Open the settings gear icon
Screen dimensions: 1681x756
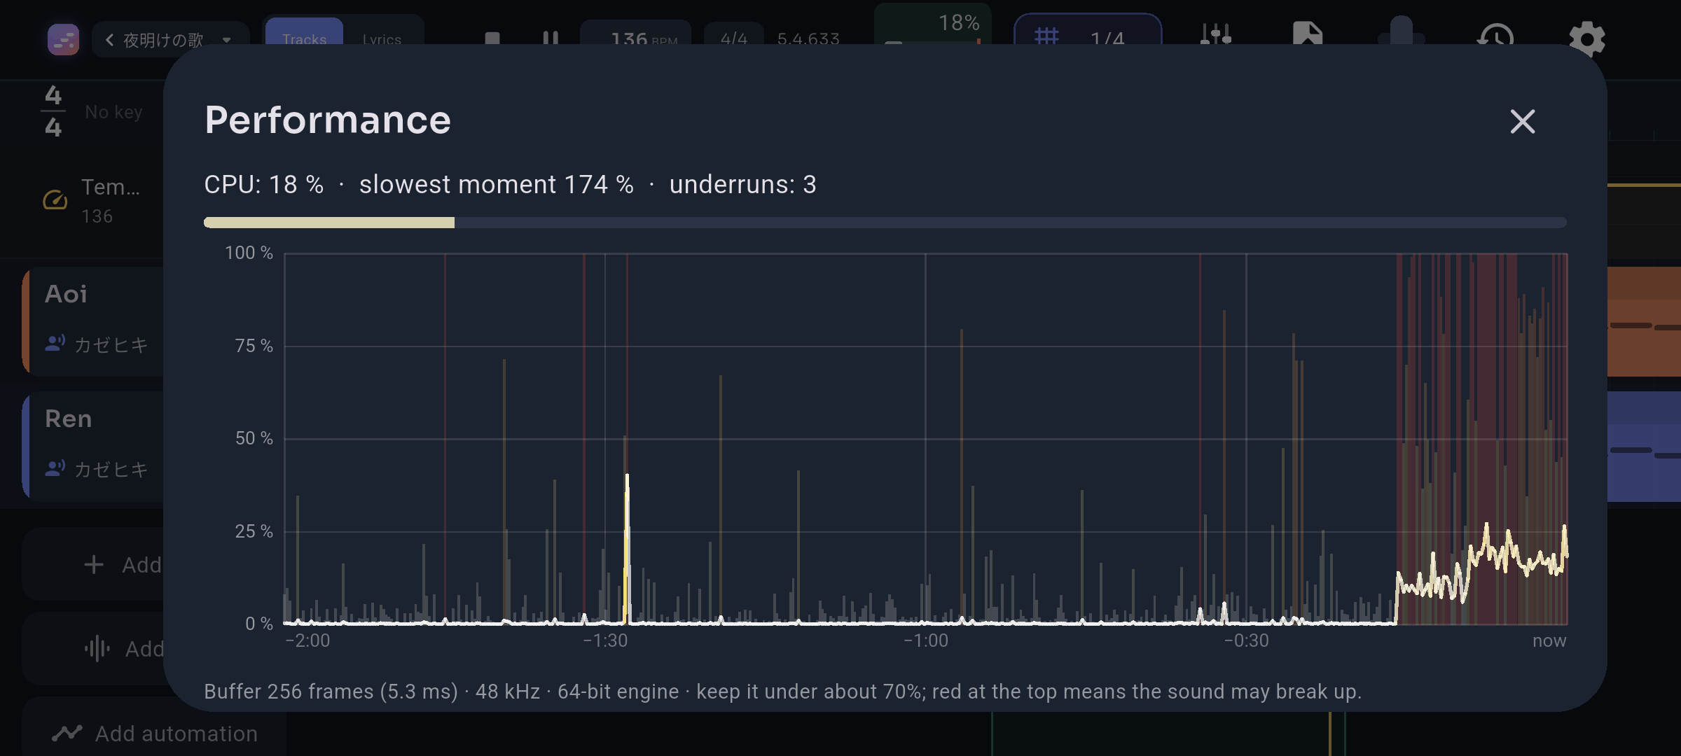coord(1586,38)
